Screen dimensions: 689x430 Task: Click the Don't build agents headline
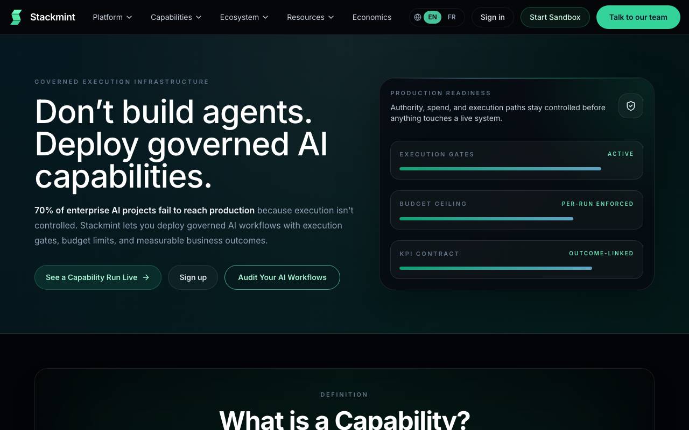pyautogui.click(x=181, y=144)
